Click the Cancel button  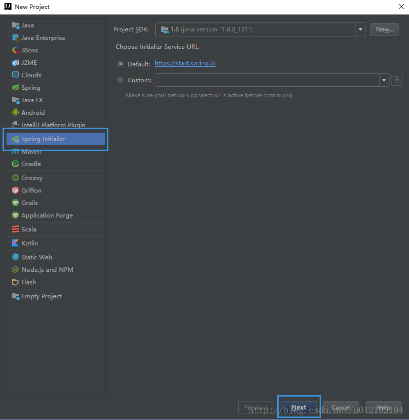pos(341,407)
